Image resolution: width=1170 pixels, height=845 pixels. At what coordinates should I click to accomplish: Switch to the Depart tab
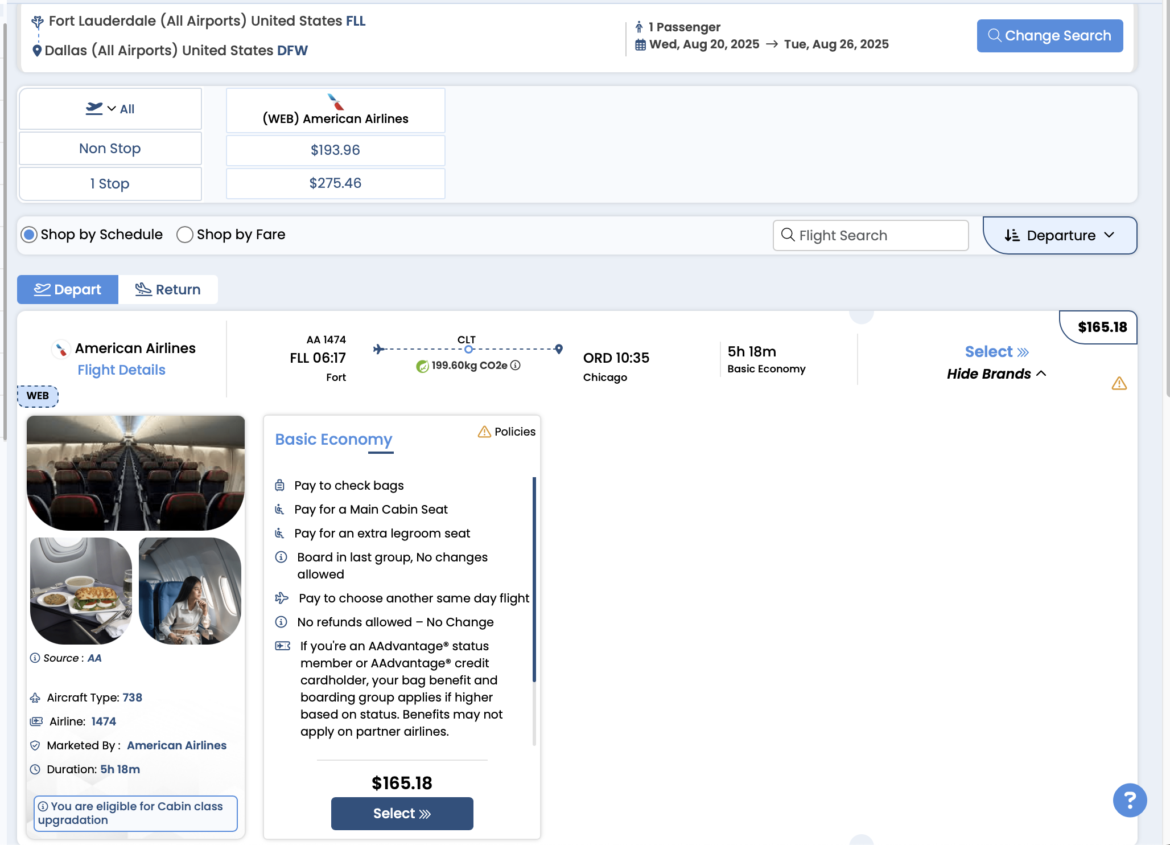pyautogui.click(x=68, y=289)
